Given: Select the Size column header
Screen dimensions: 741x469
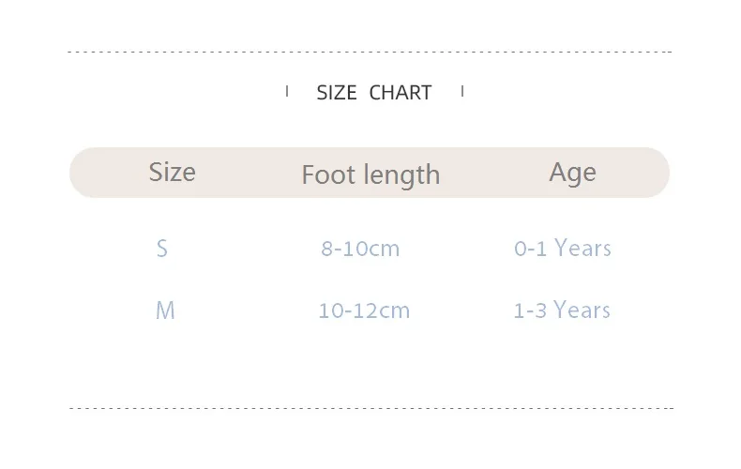Looking at the screenshot, I should pyautogui.click(x=172, y=173).
